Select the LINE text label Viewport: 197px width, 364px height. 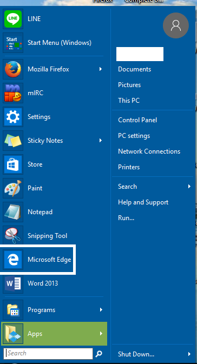[34, 19]
